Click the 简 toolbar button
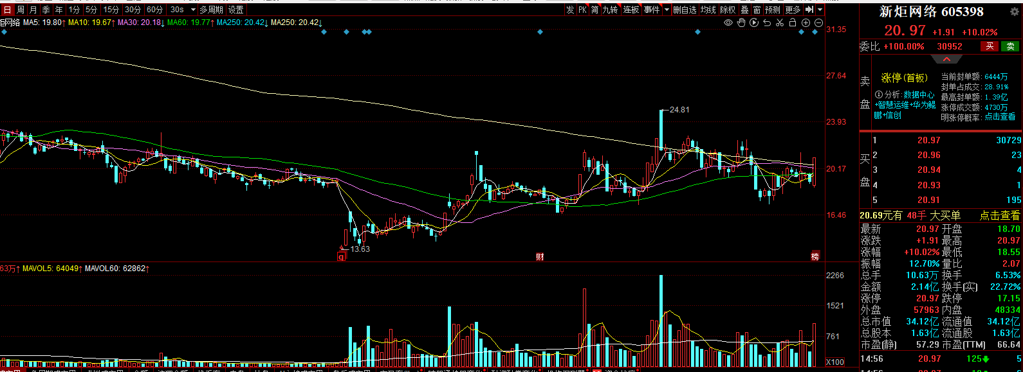Viewport: 1023px width, 372px height. [x=595, y=10]
